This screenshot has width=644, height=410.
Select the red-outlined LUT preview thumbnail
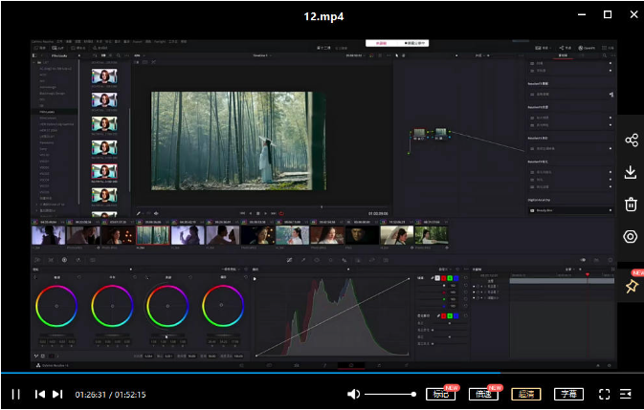click(104, 171)
